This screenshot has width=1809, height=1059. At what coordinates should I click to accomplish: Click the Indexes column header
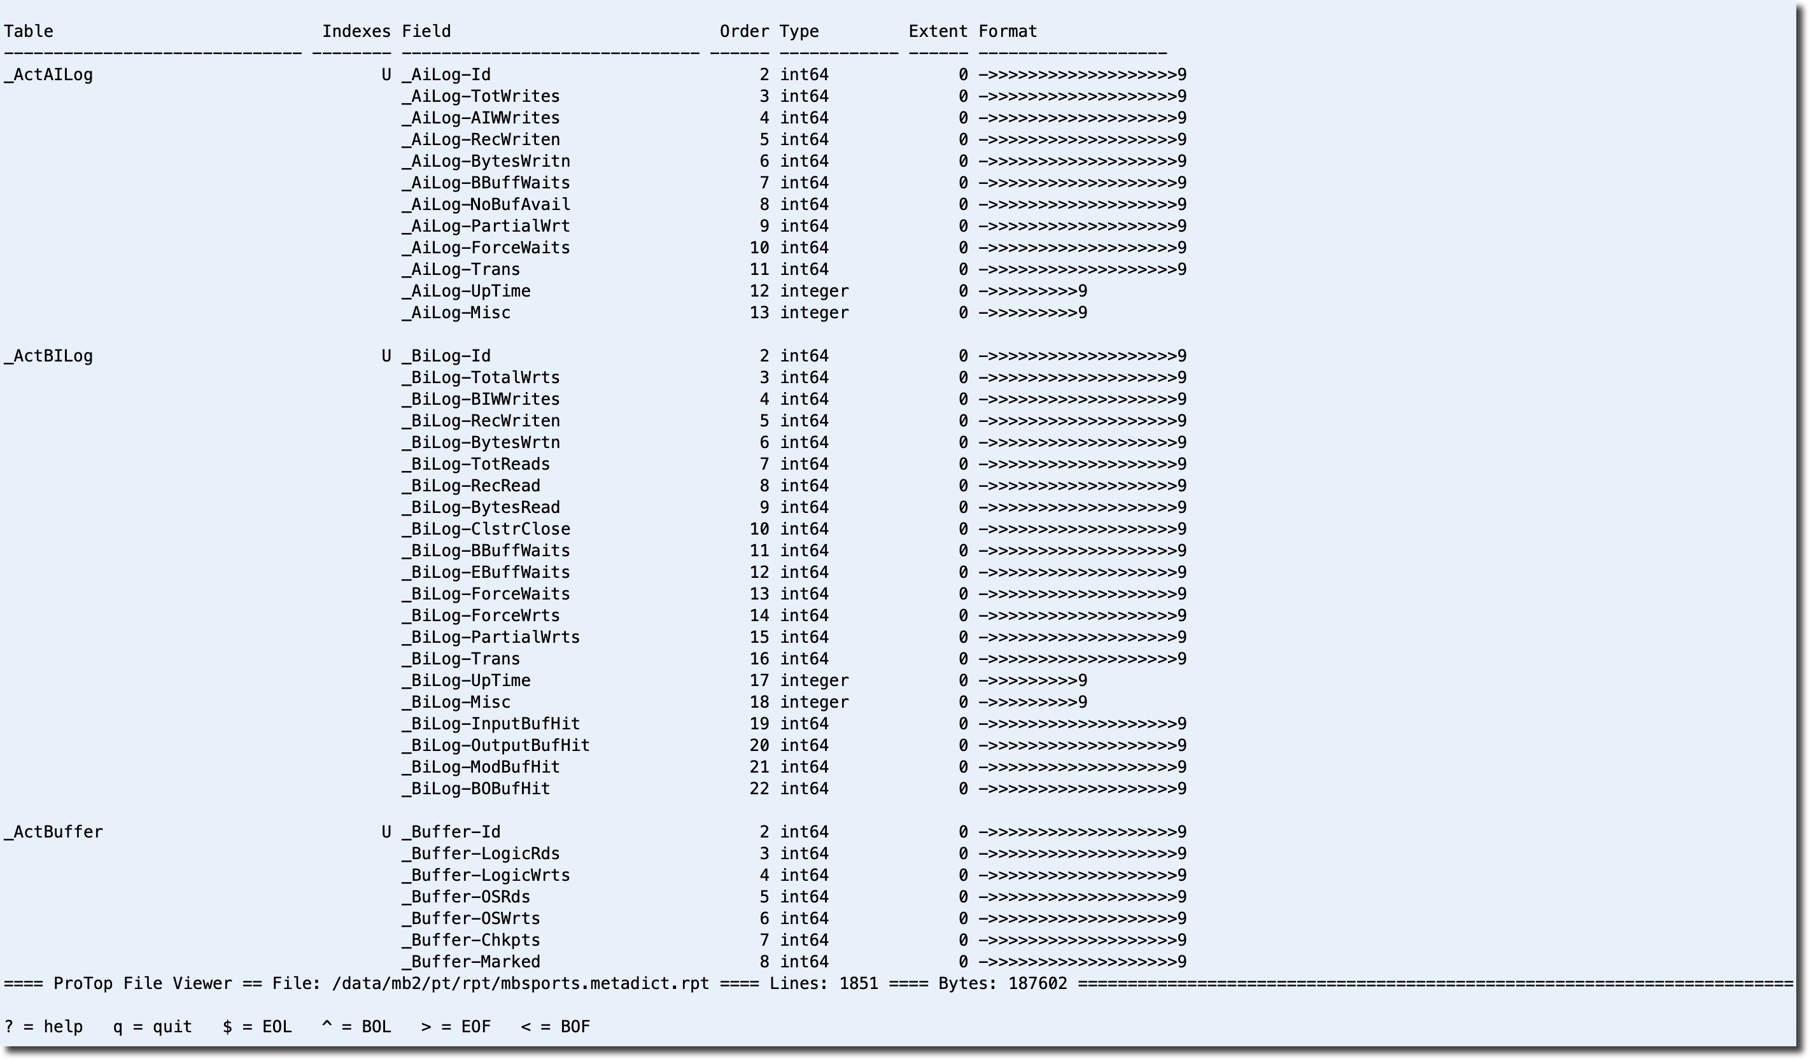pos(356,32)
